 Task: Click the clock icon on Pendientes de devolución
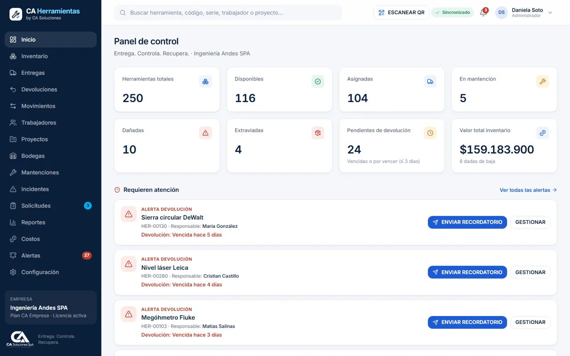coord(430,133)
